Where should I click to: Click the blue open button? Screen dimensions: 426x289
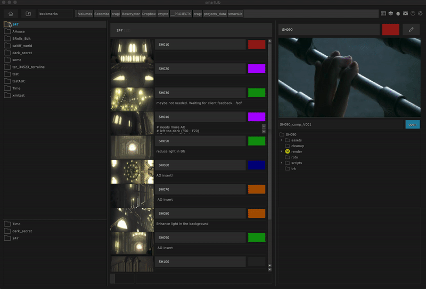coord(412,124)
